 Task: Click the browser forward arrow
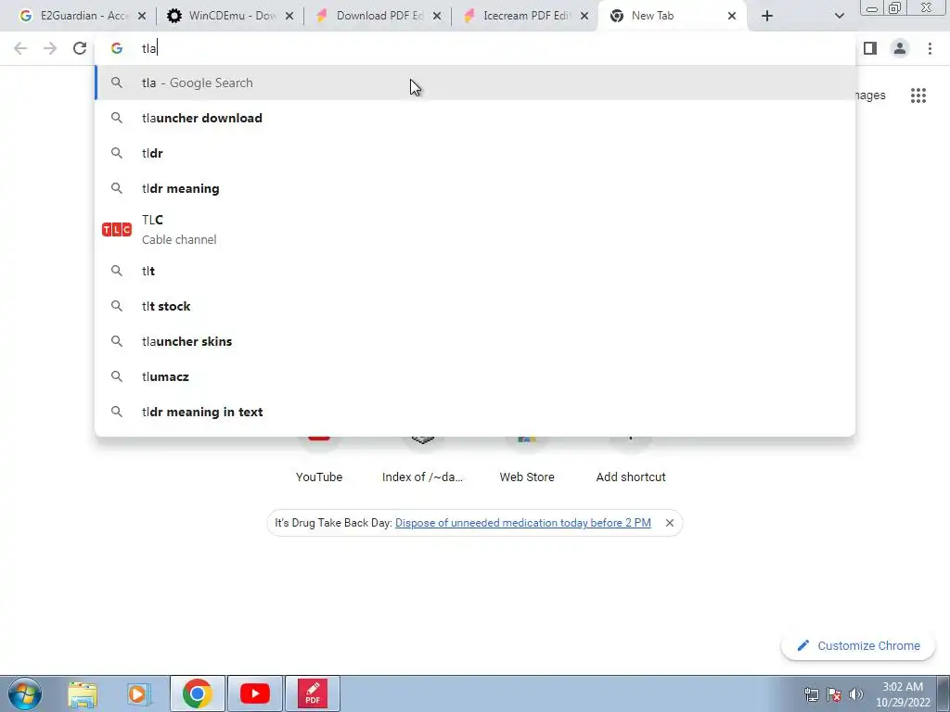point(50,48)
